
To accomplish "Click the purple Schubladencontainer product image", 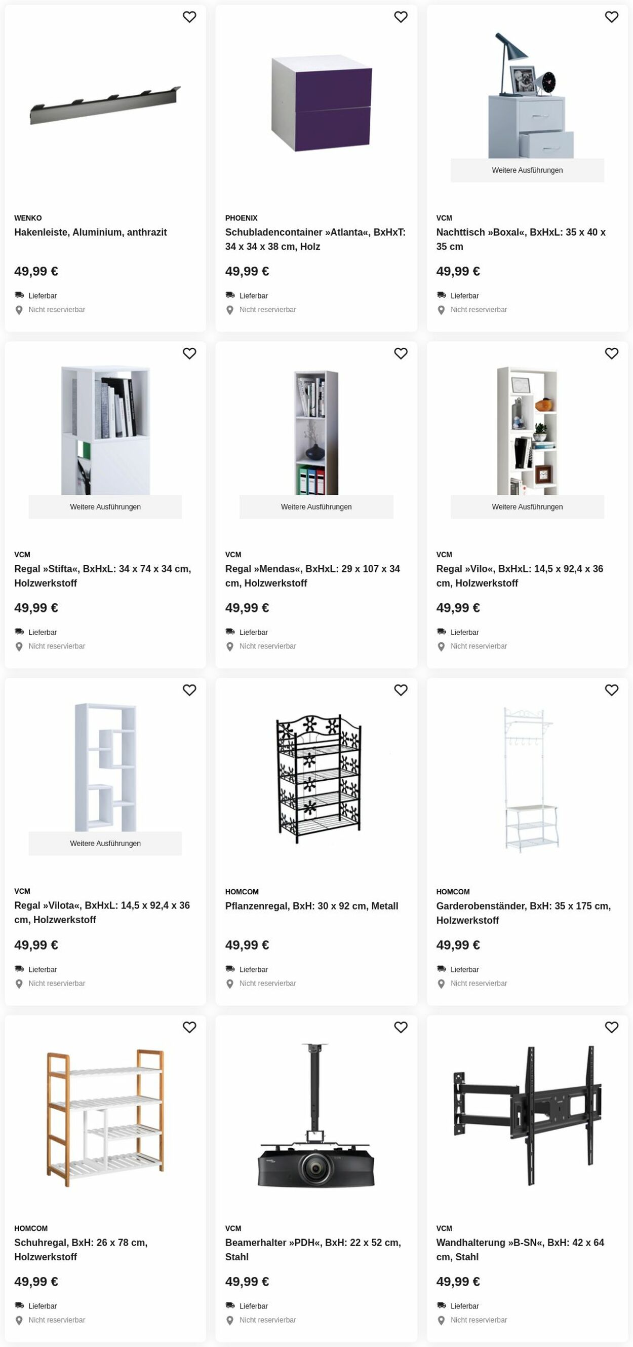I will point(321,103).
